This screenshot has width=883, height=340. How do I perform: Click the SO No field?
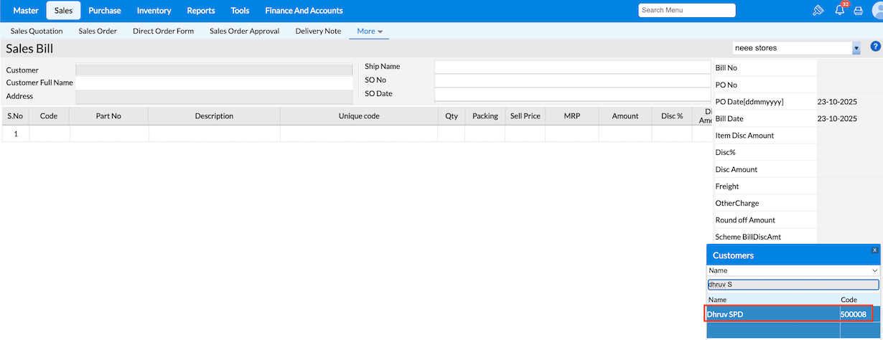coord(572,80)
